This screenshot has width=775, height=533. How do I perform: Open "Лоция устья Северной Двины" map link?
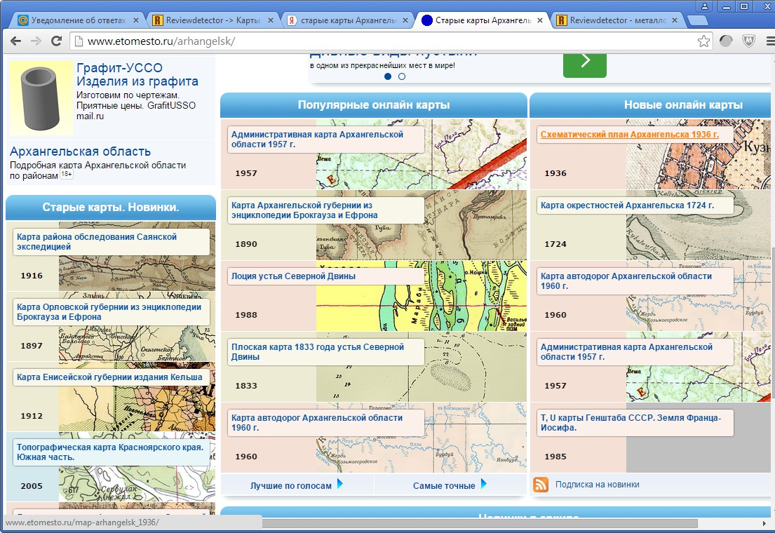293,276
